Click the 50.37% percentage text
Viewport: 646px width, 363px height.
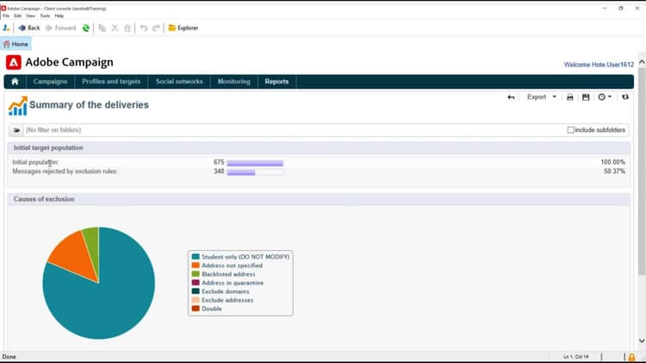point(614,172)
